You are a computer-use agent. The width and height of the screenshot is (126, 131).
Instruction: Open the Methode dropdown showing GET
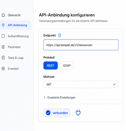81,84
